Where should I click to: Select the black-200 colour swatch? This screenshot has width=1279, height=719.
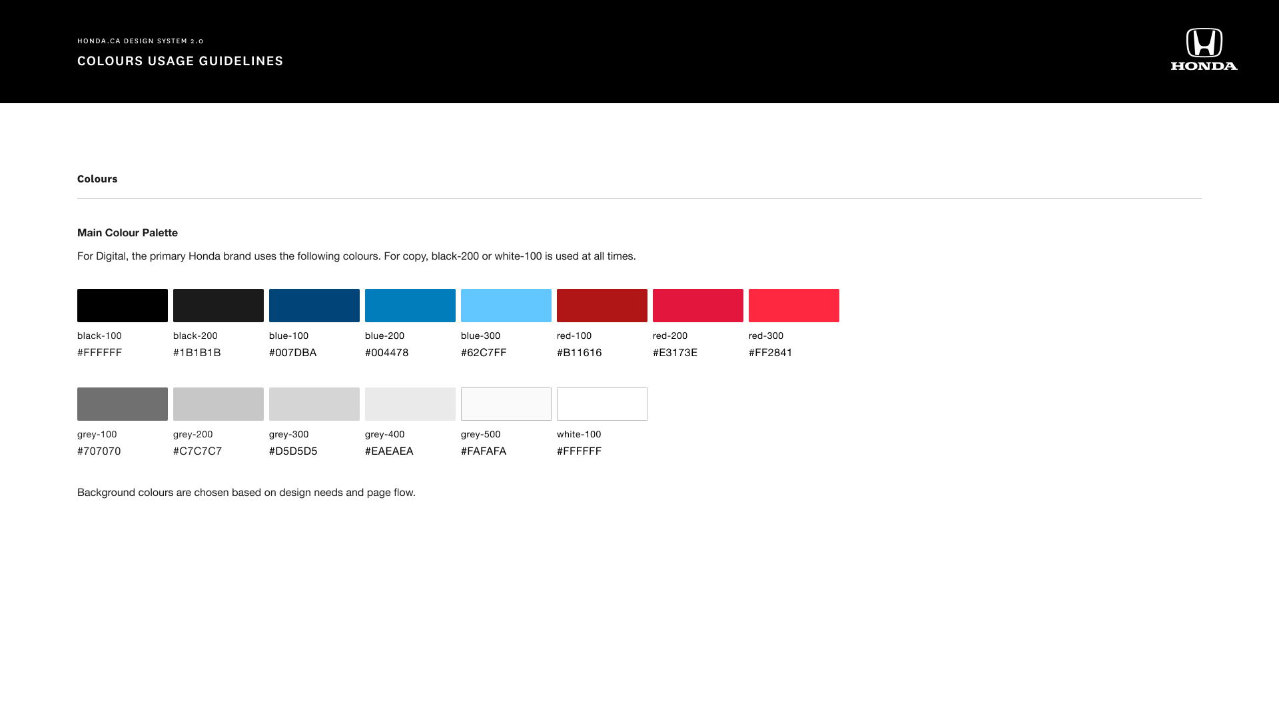coord(218,306)
